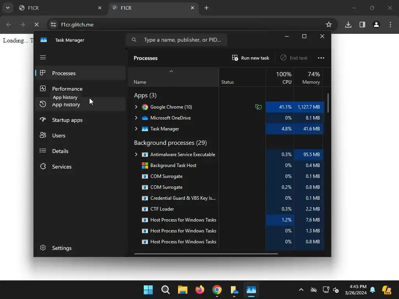Click End task button
Image resolution: width=399 pixels, height=299 pixels.
[294, 58]
